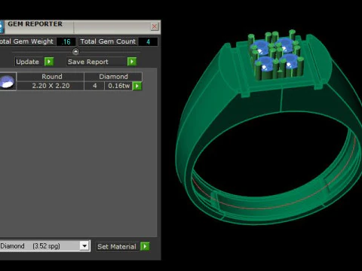Click the green arrow next to Save Report
The width and height of the screenshot is (362, 271).
(132, 62)
